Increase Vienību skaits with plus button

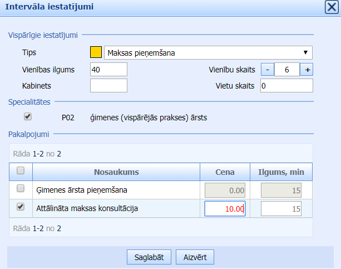point(307,70)
